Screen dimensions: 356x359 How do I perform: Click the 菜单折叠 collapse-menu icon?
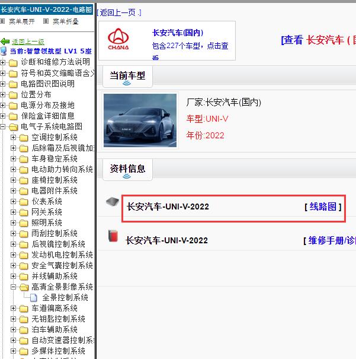point(46,21)
